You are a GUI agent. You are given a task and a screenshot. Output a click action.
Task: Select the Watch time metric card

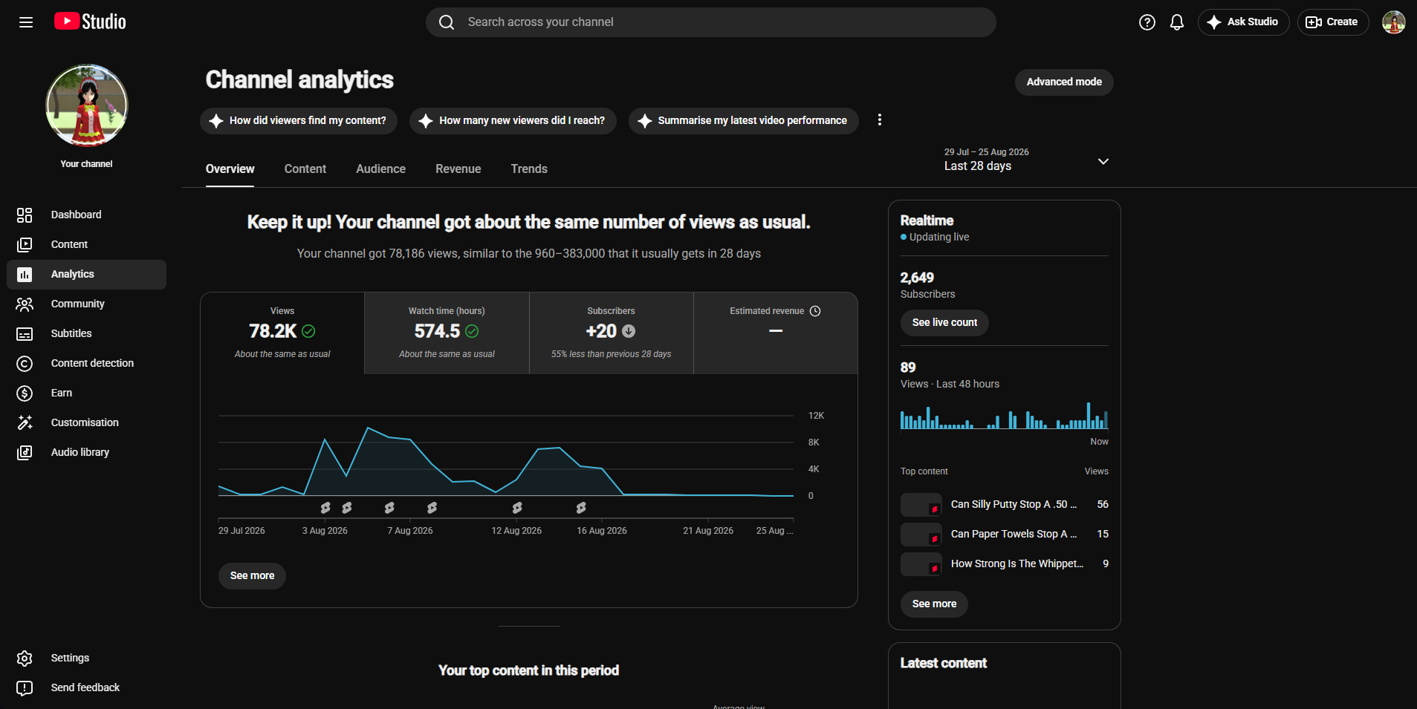(x=447, y=333)
